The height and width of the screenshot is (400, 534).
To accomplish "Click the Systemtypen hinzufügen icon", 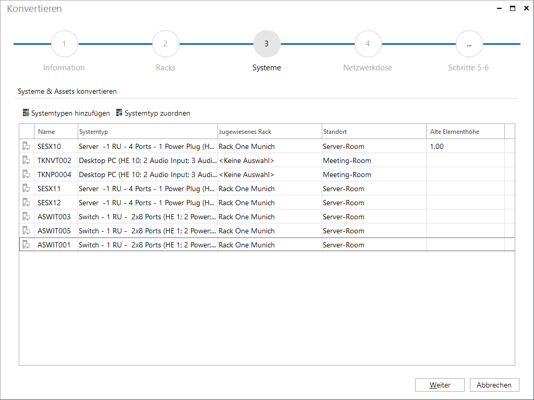I will 26,113.
